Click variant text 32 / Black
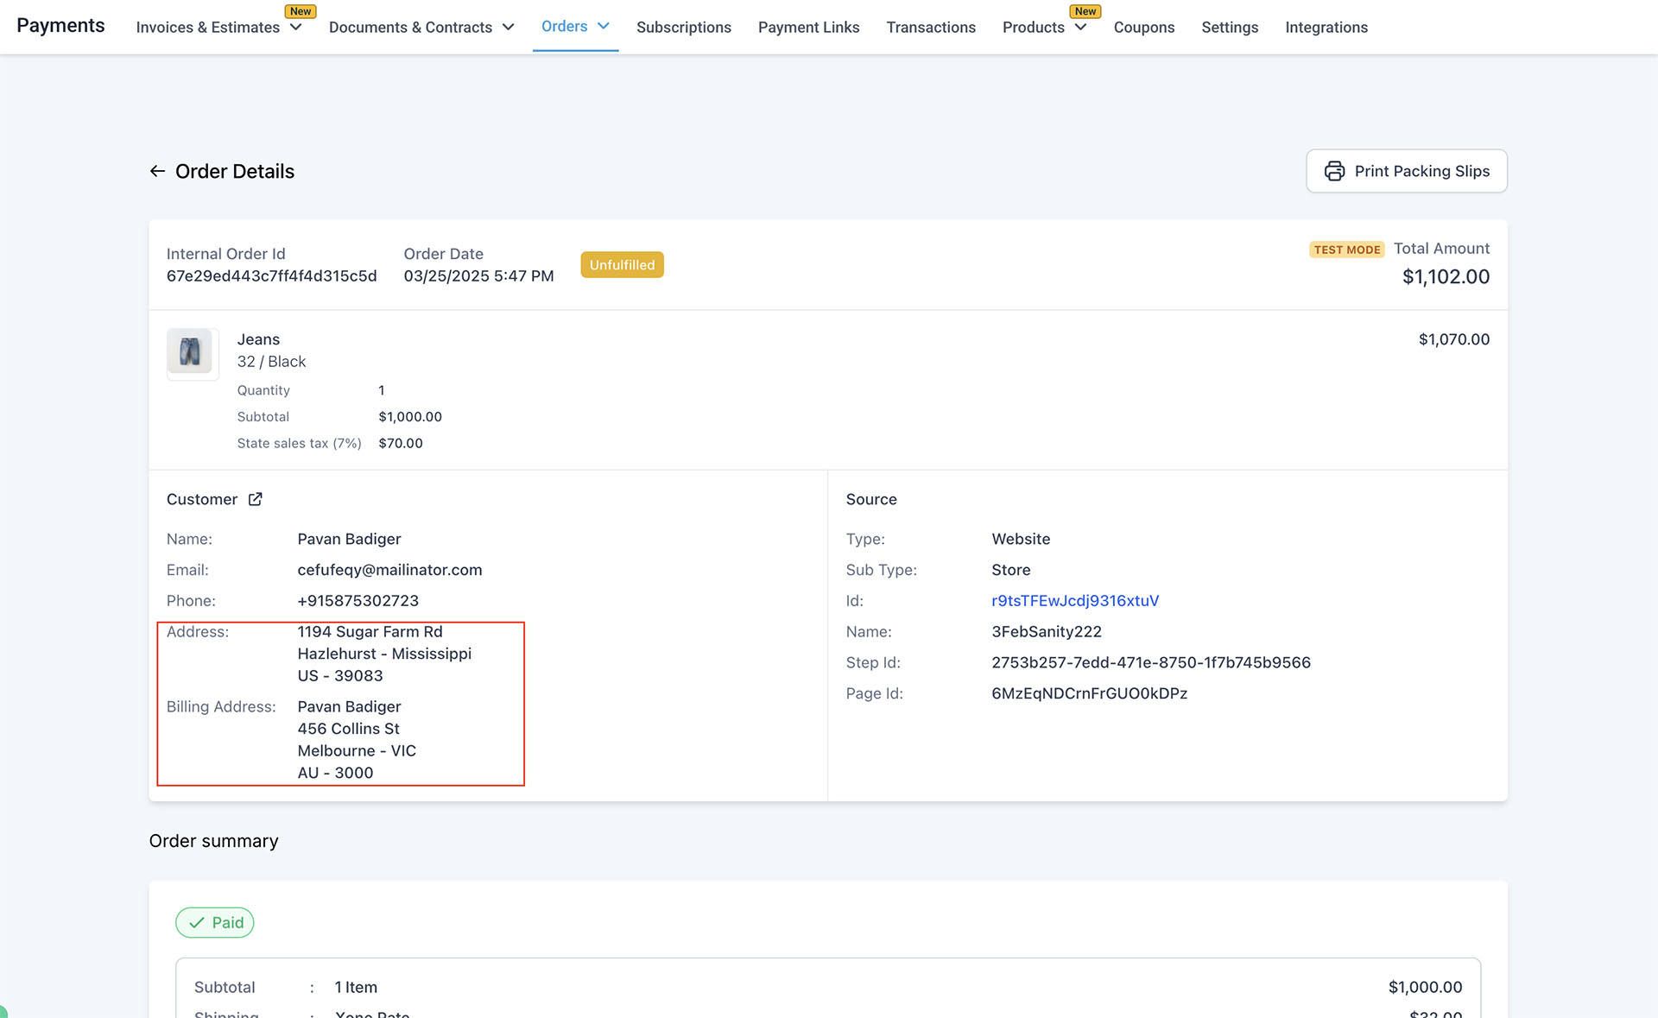Viewport: 1658px width, 1018px height. [271, 361]
